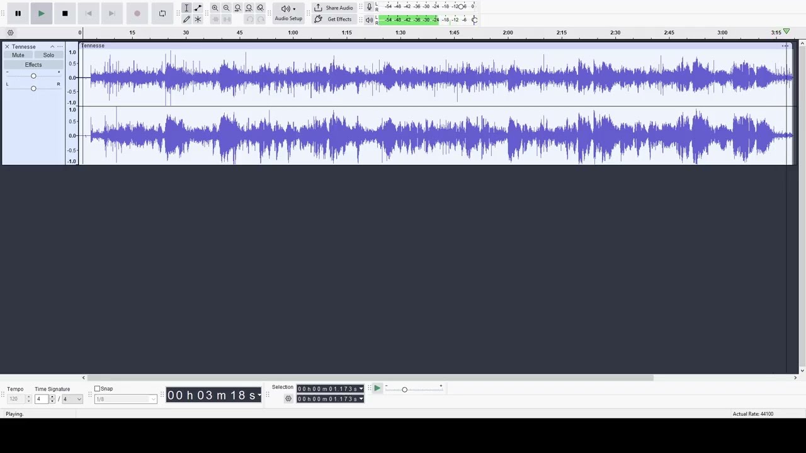Click the "Playing." status text
The image size is (806, 453).
(14, 414)
